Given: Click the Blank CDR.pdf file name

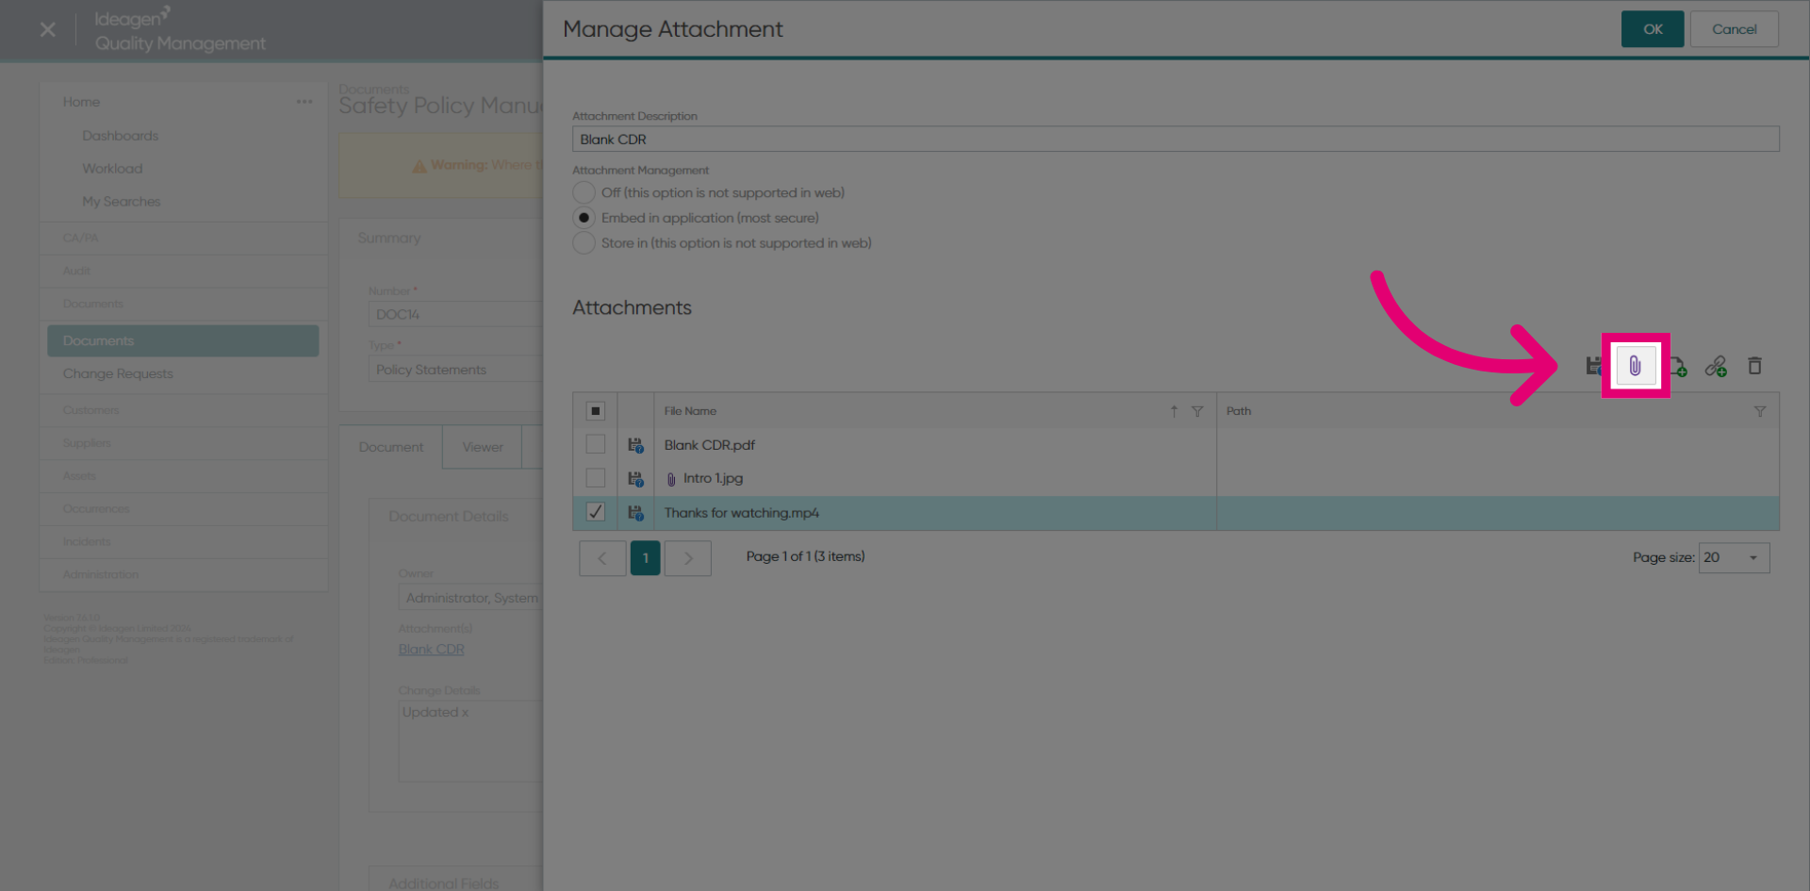Looking at the screenshot, I should click(x=709, y=445).
